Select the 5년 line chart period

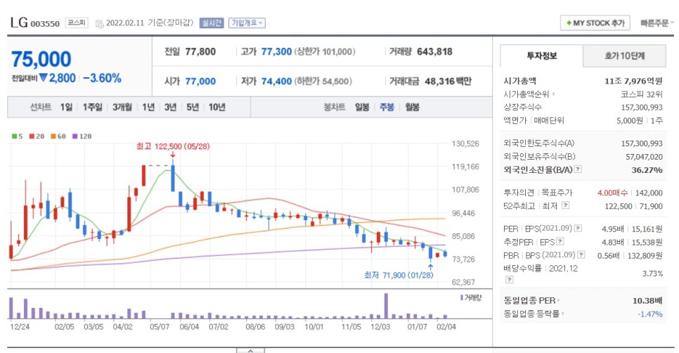[x=193, y=107]
